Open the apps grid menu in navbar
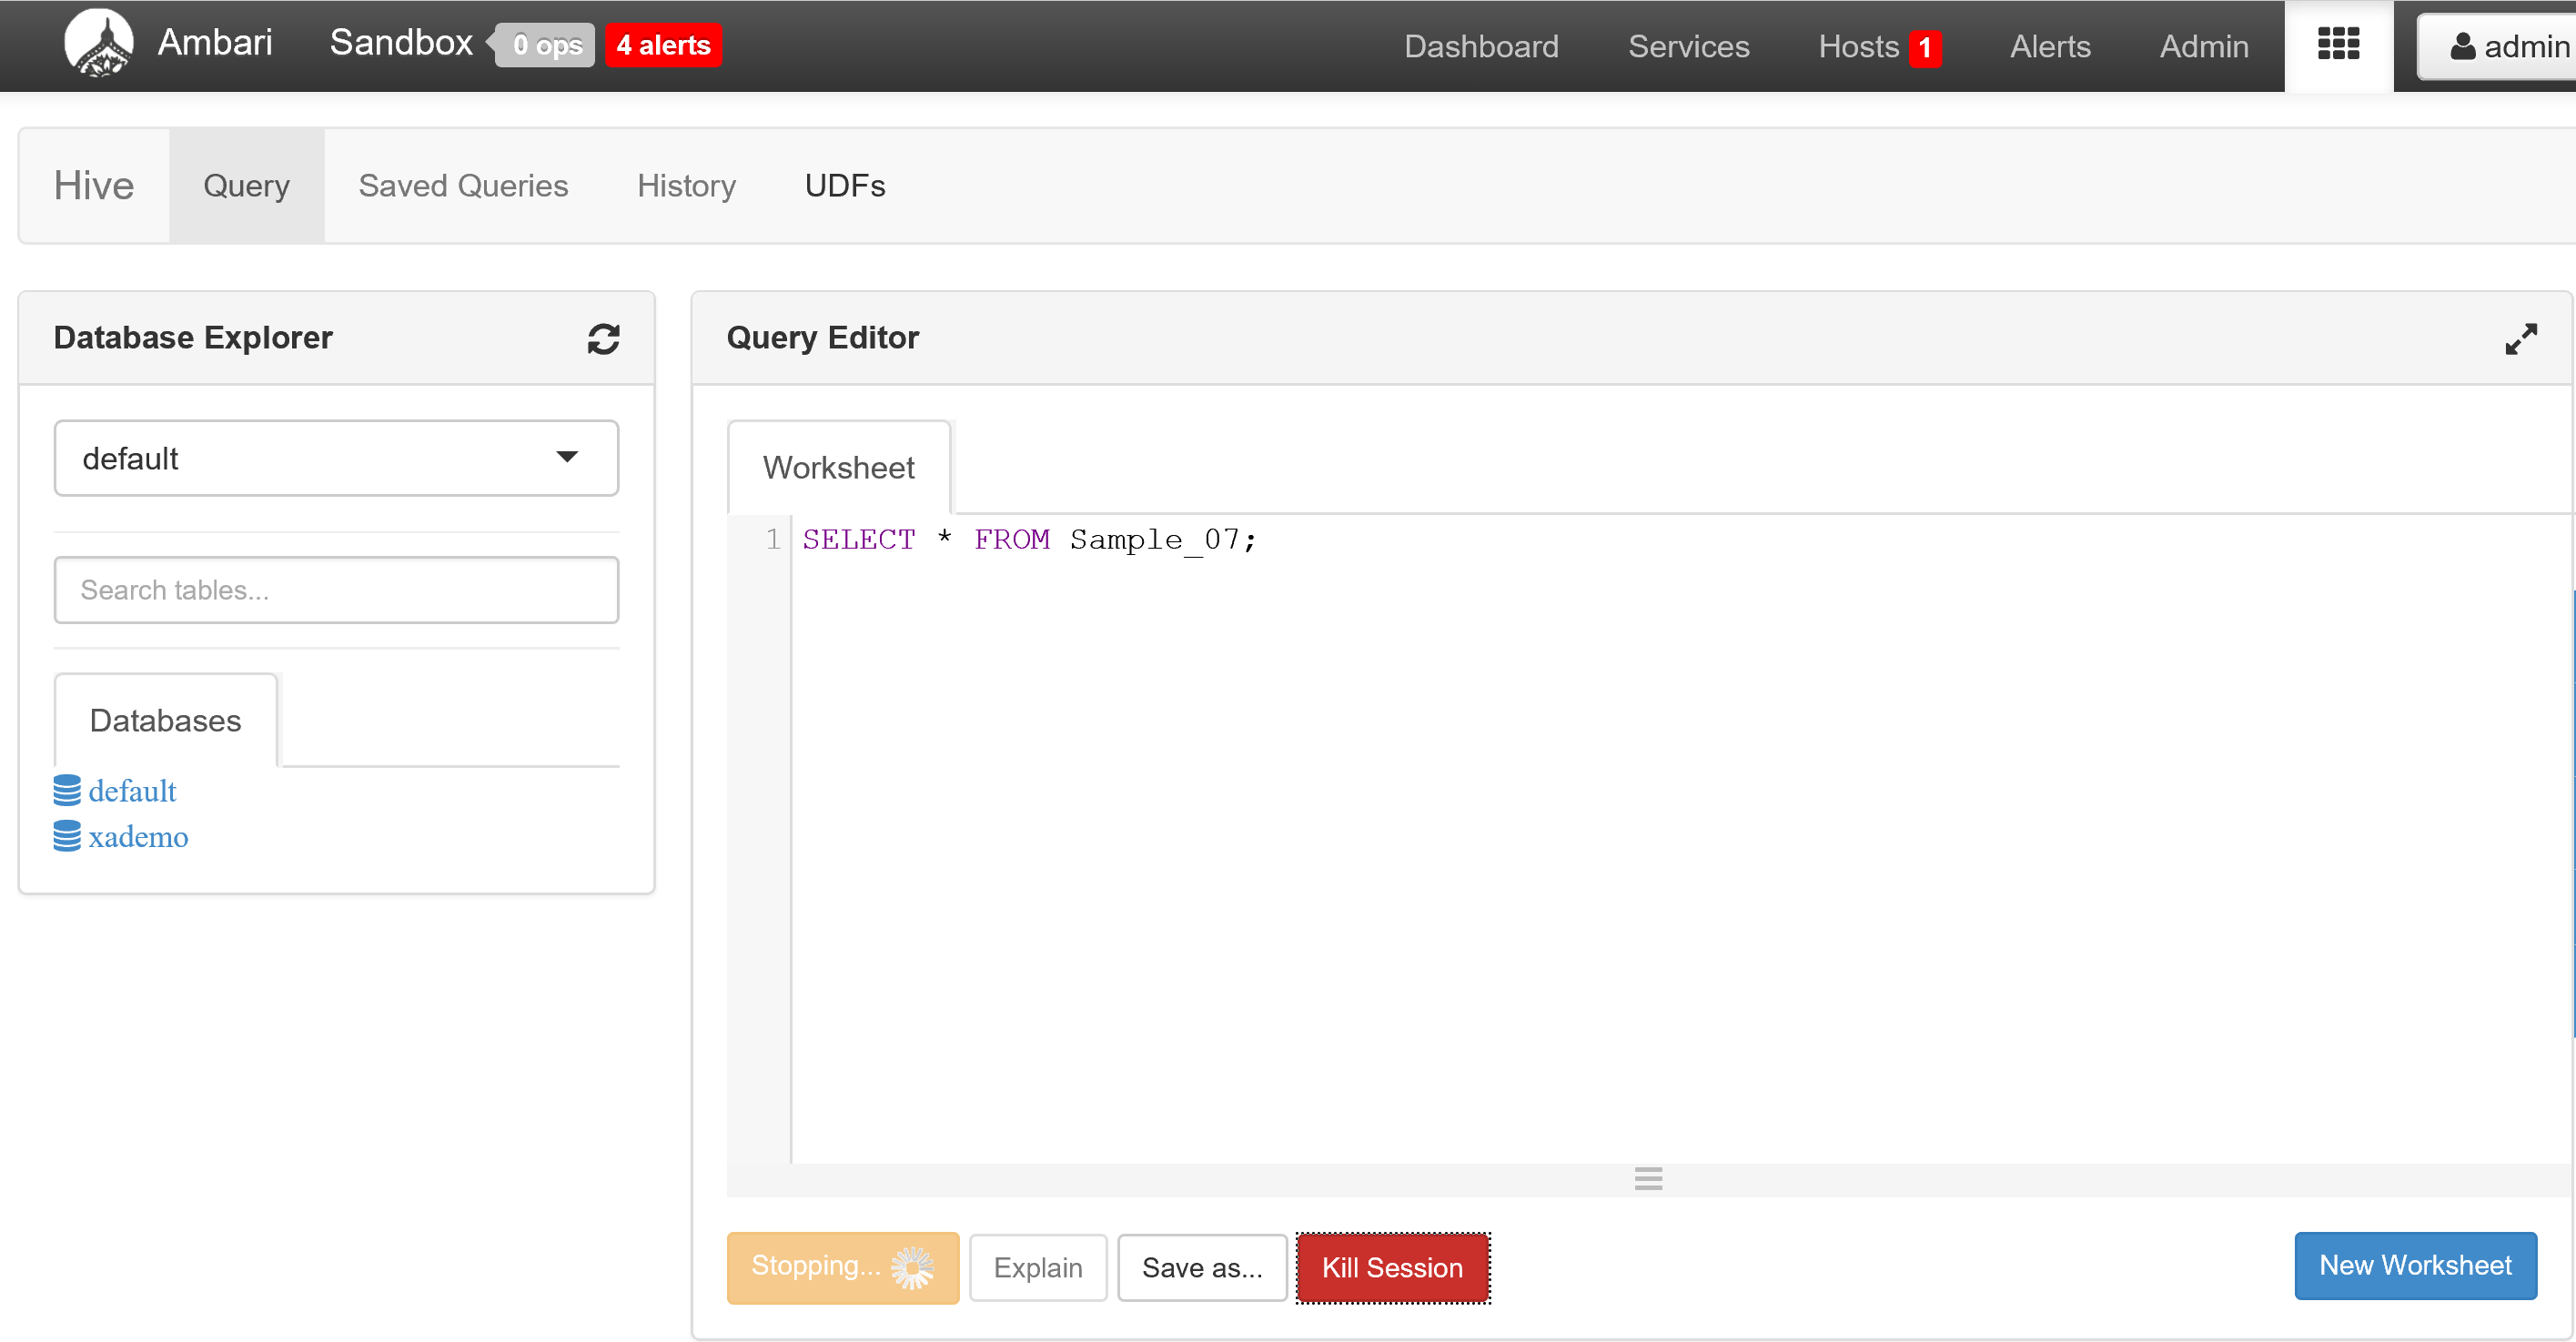 coord(2338,45)
